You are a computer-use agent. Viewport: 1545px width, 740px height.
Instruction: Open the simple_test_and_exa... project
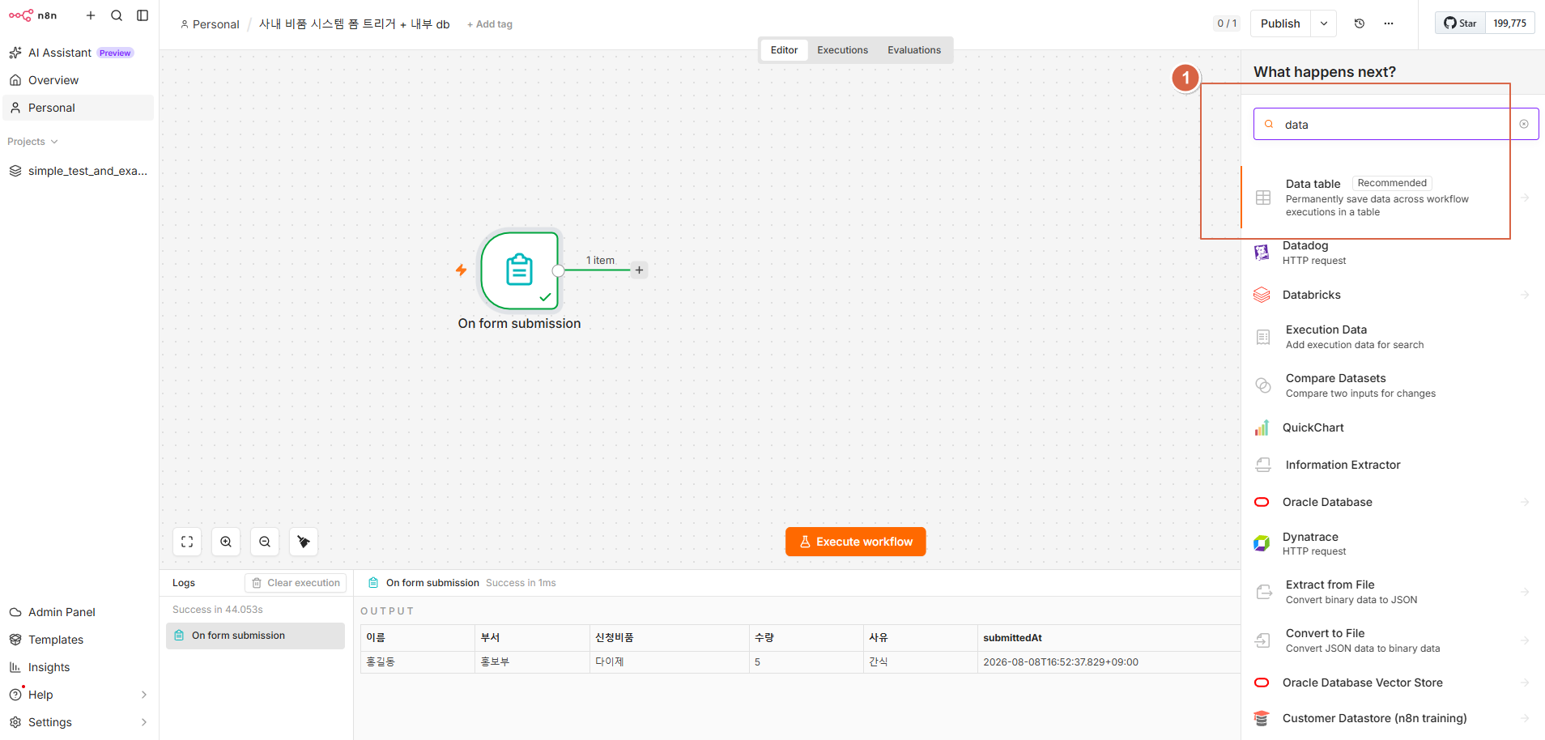coord(79,171)
